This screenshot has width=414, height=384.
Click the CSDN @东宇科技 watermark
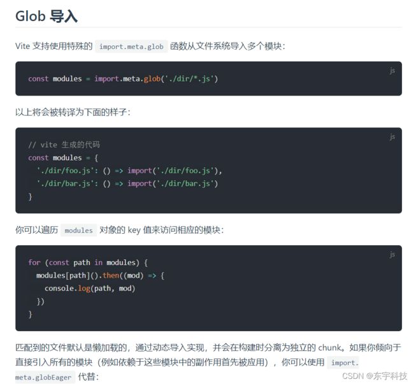click(375, 376)
